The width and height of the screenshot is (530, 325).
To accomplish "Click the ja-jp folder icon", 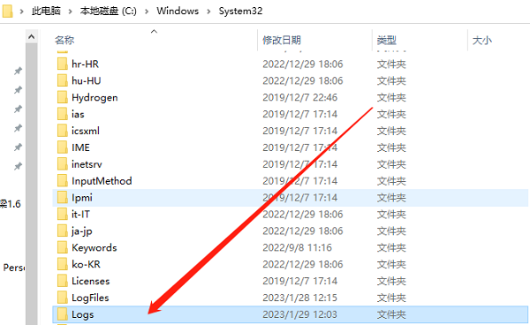I will click(62, 231).
